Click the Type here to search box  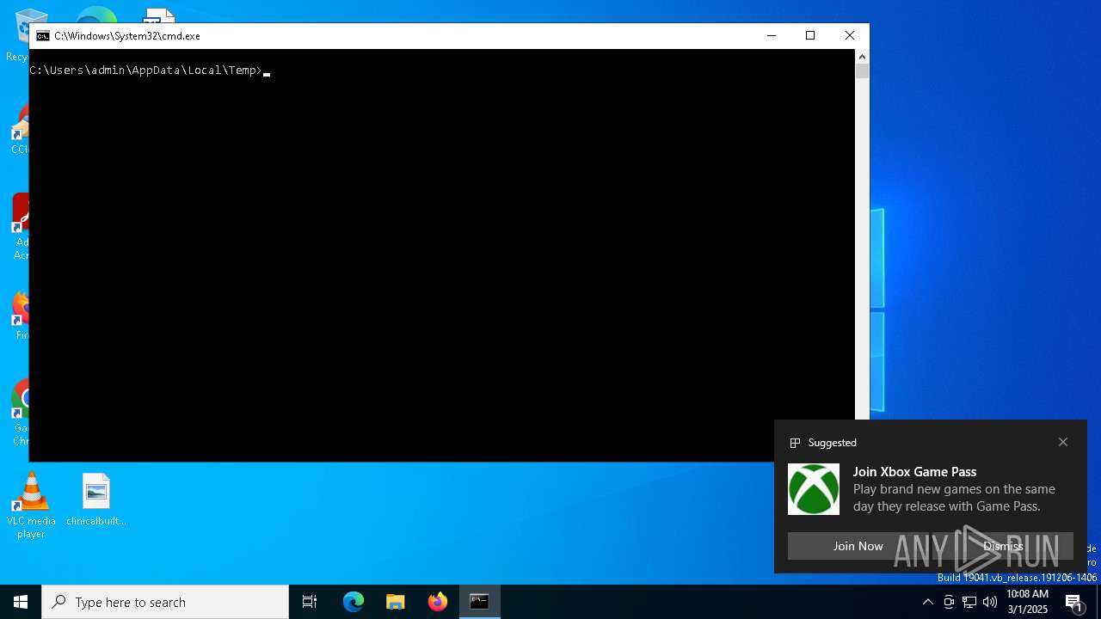tap(165, 602)
